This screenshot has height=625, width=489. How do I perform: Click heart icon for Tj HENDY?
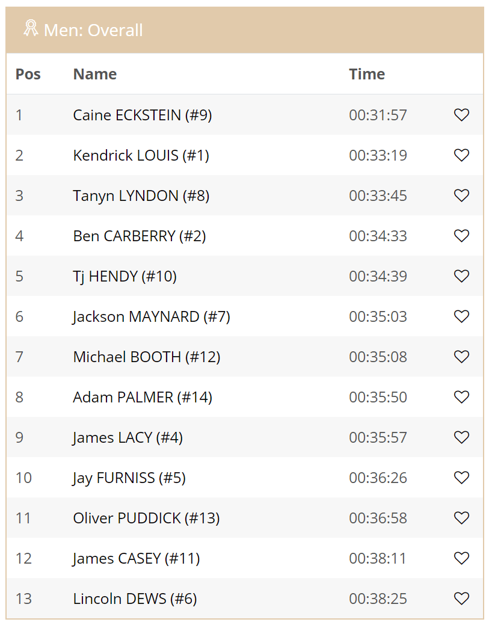(x=461, y=276)
